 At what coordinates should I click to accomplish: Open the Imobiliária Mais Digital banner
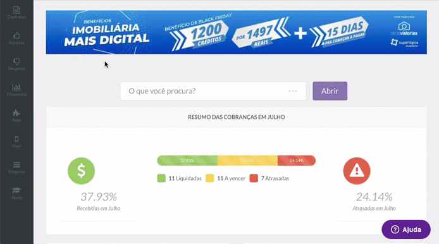click(237, 32)
